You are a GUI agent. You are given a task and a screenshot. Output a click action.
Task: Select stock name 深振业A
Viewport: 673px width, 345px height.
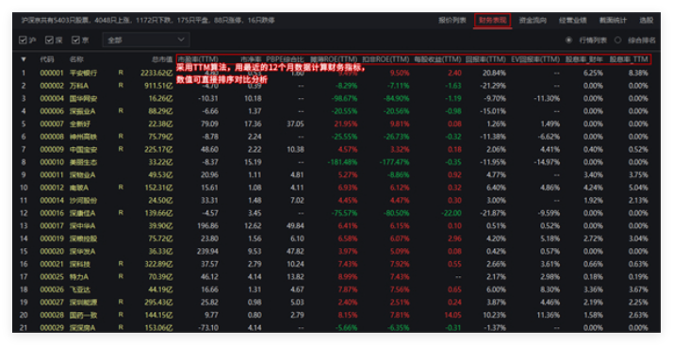[82, 111]
